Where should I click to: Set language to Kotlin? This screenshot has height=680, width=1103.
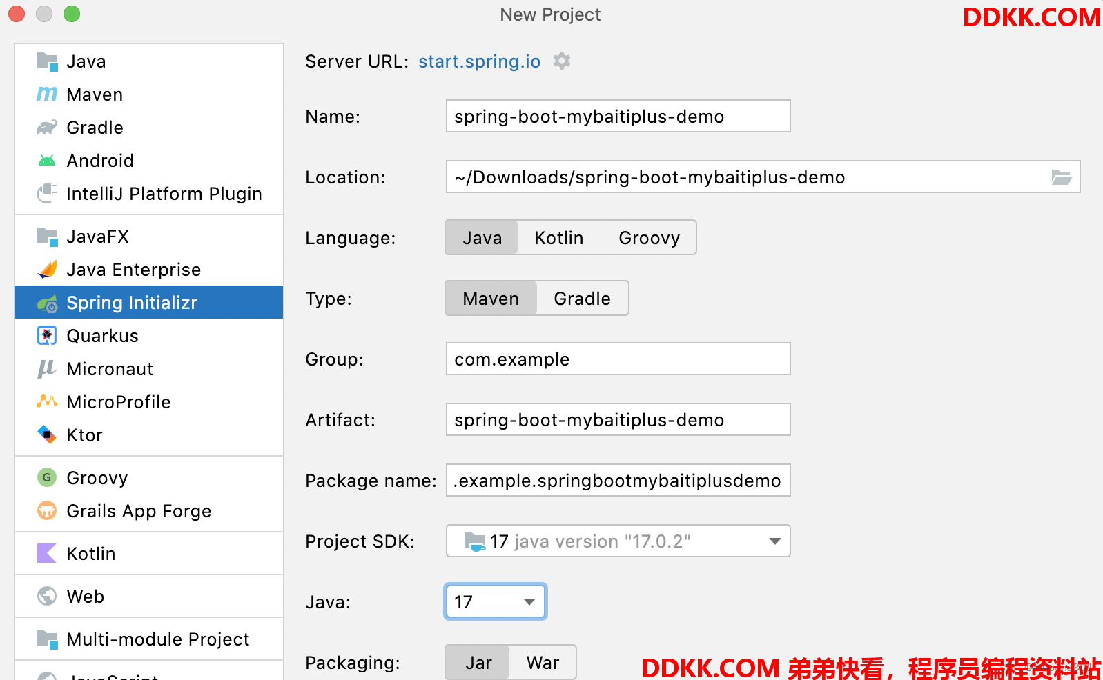(558, 238)
